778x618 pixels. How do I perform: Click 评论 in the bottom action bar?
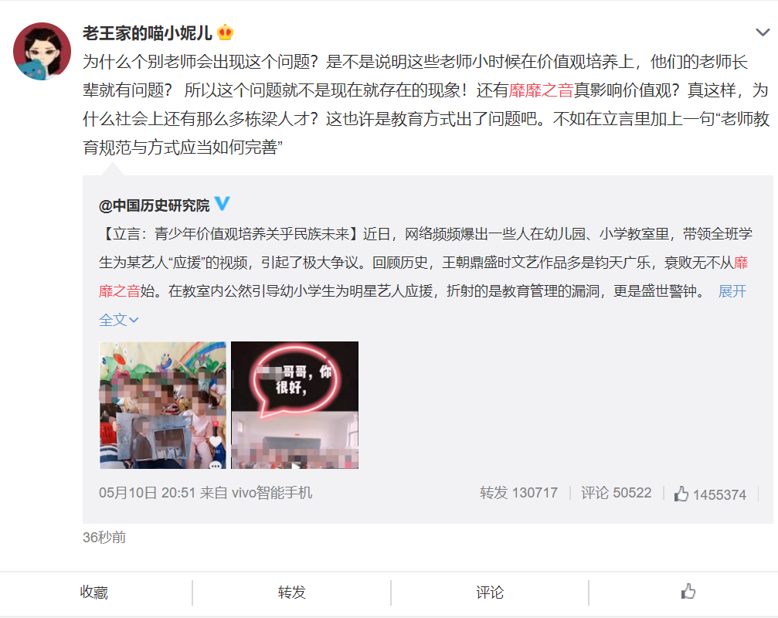[490, 593]
